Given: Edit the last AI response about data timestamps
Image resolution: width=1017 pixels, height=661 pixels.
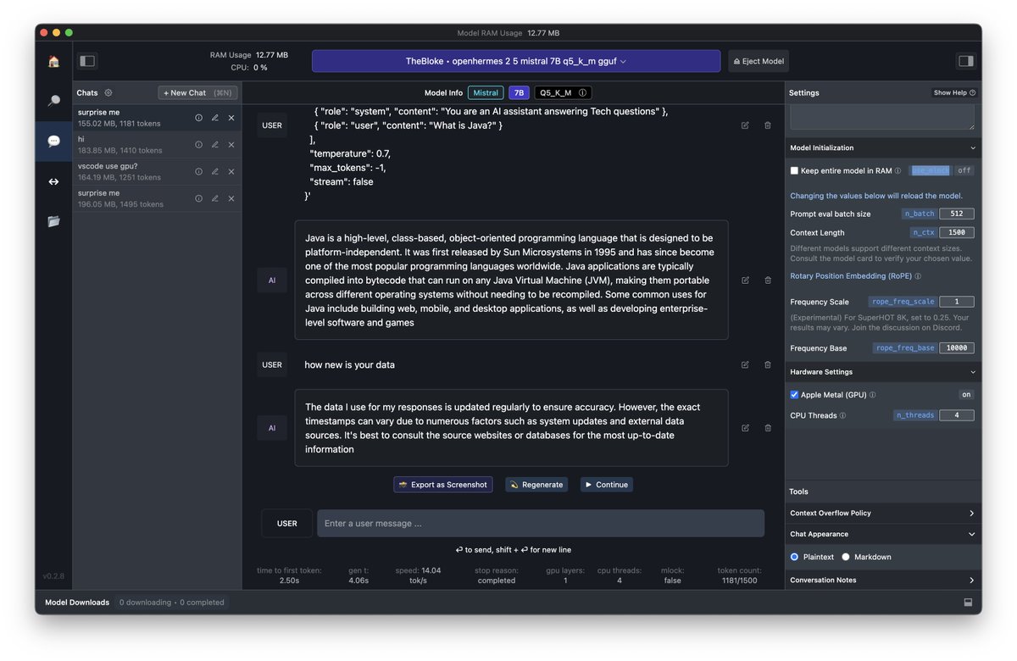Looking at the screenshot, I should [745, 428].
